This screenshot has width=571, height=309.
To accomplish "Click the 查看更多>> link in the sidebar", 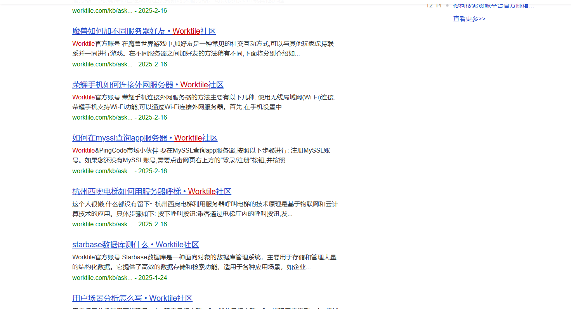I will (x=469, y=19).
